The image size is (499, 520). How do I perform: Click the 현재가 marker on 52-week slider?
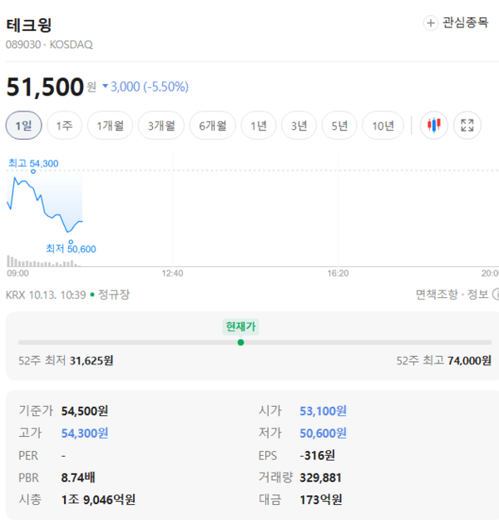click(241, 342)
